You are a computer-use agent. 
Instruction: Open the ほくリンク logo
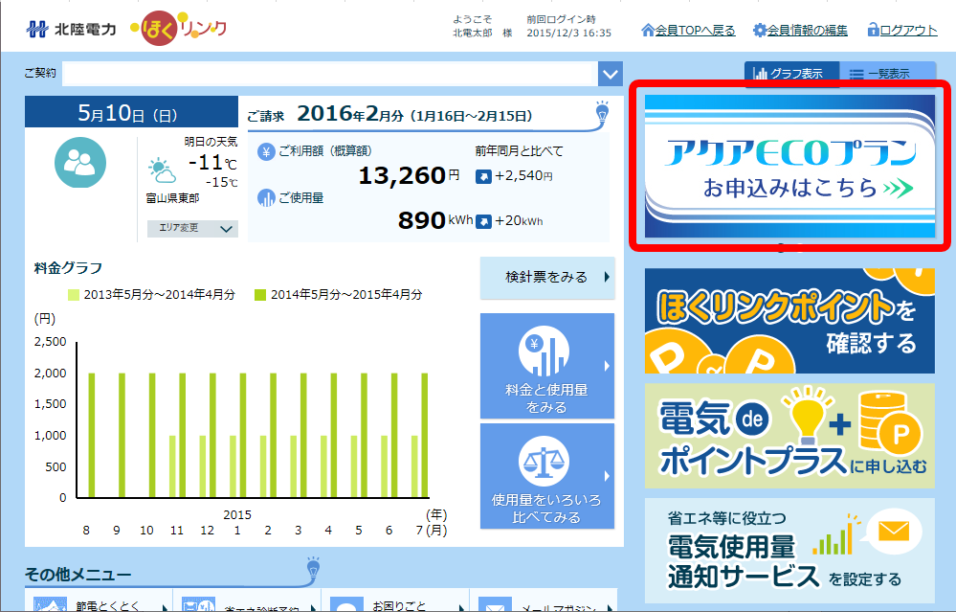[x=178, y=28]
